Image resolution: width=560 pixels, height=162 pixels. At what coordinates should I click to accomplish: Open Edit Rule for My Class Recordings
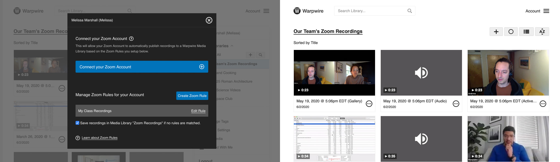[198, 111]
